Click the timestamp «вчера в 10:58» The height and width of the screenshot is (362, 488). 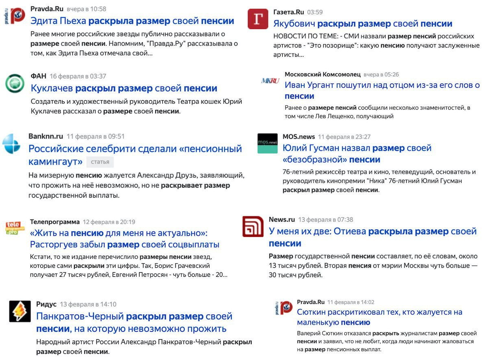click(x=86, y=9)
